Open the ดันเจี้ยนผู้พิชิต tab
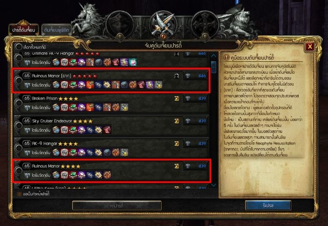The width and height of the screenshot is (328, 226). point(56,30)
